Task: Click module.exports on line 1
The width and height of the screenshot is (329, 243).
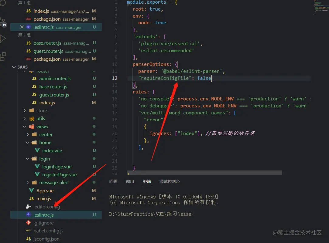Action: [x=146, y=2]
